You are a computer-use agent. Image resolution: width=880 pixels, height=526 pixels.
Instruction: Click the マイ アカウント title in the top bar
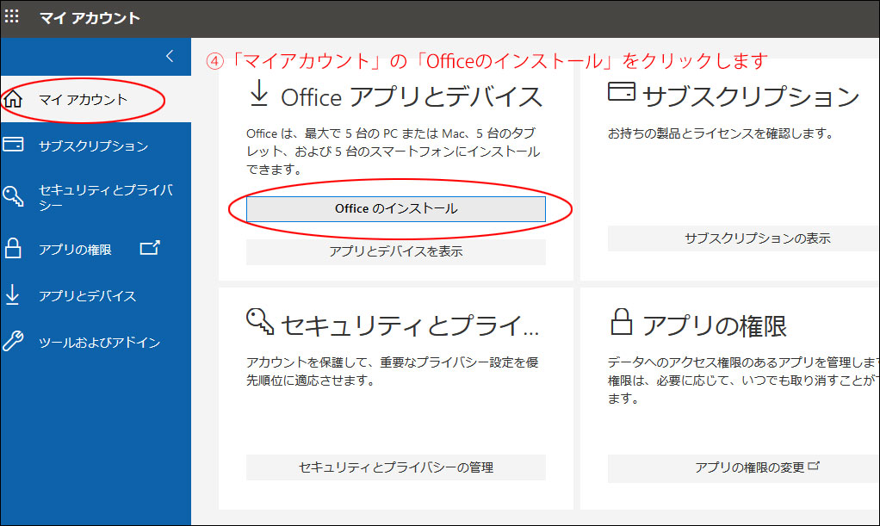(x=90, y=18)
